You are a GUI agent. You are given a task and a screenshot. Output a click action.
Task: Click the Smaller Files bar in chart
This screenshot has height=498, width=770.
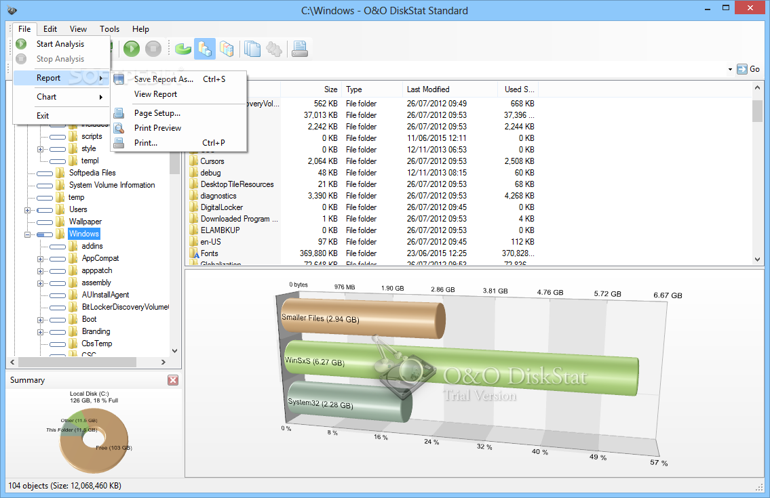point(364,318)
